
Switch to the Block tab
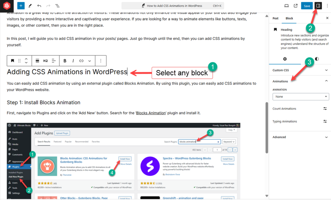(289, 18)
